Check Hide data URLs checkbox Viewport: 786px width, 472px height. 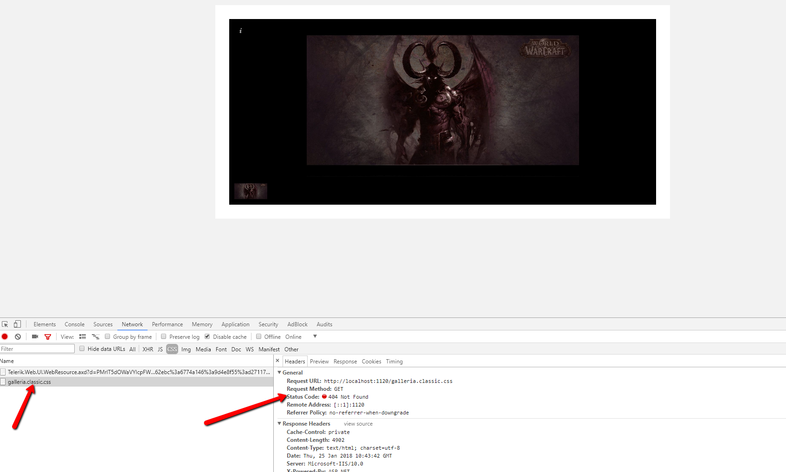point(82,349)
